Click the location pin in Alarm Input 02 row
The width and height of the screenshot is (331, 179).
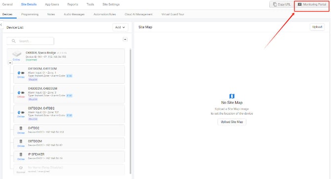point(19,93)
